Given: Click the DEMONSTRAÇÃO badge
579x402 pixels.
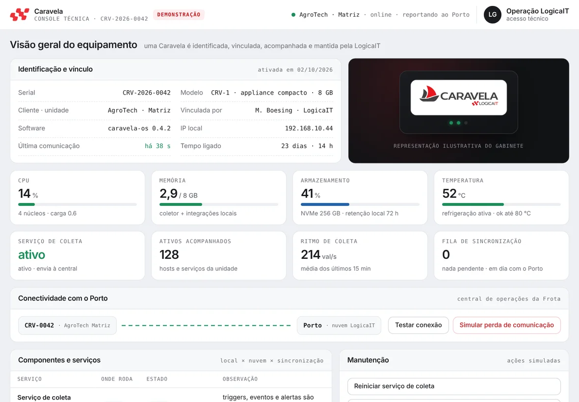Looking at the screenshot, I should click(179, 14).
